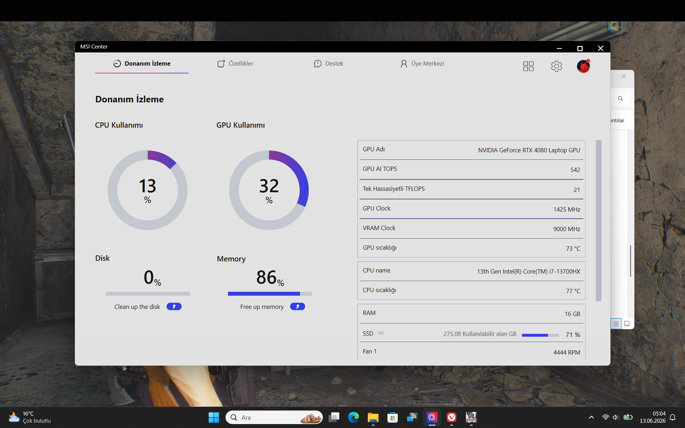Click the CPU sıcaklığı value 77 °C
The width and height of the screenshot is (685, 428).
[x=573, y=291]
